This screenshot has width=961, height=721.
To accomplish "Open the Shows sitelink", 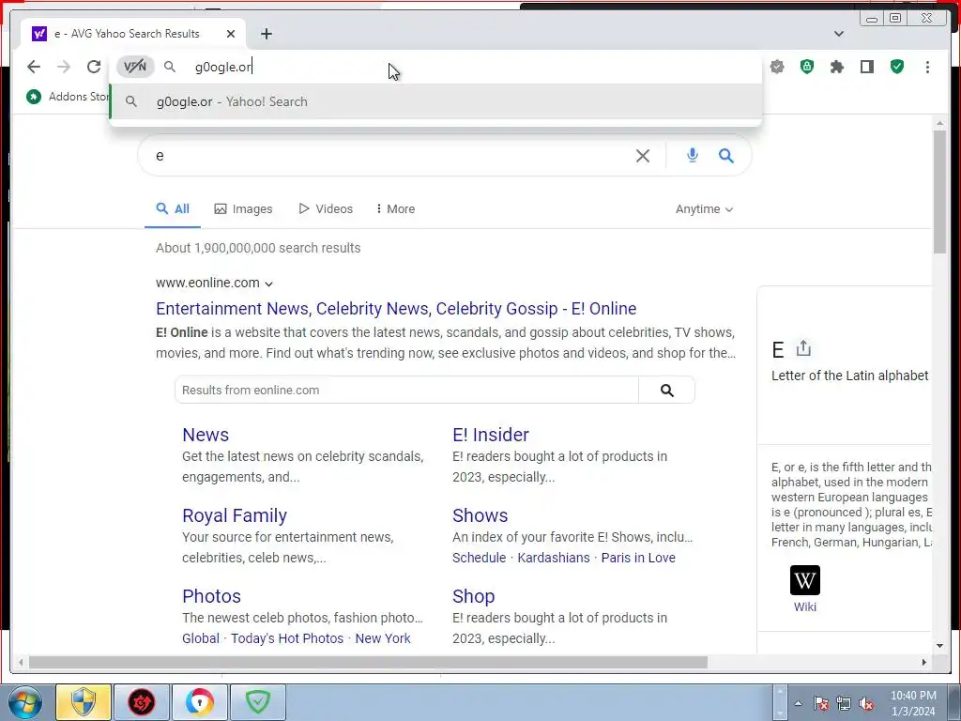I will pos(480,515).
